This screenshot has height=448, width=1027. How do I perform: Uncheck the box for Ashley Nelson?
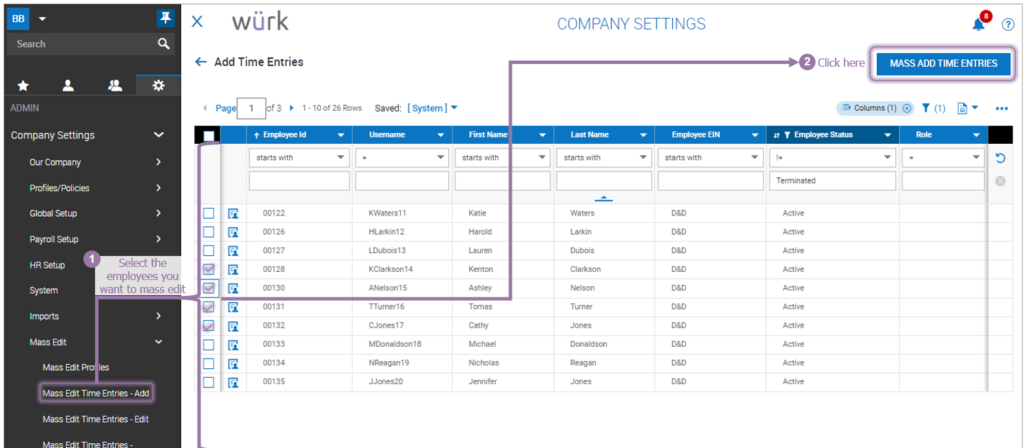pos(209,288)
